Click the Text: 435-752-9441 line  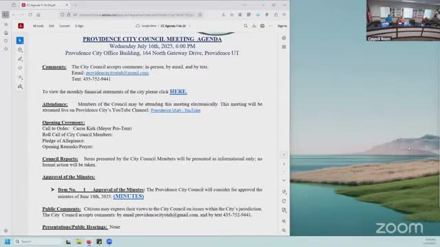[91, 79]
